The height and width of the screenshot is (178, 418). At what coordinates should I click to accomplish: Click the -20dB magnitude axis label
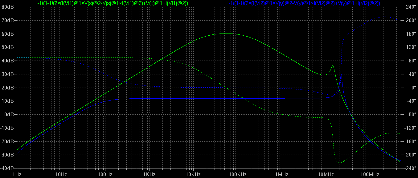(7, 141)
